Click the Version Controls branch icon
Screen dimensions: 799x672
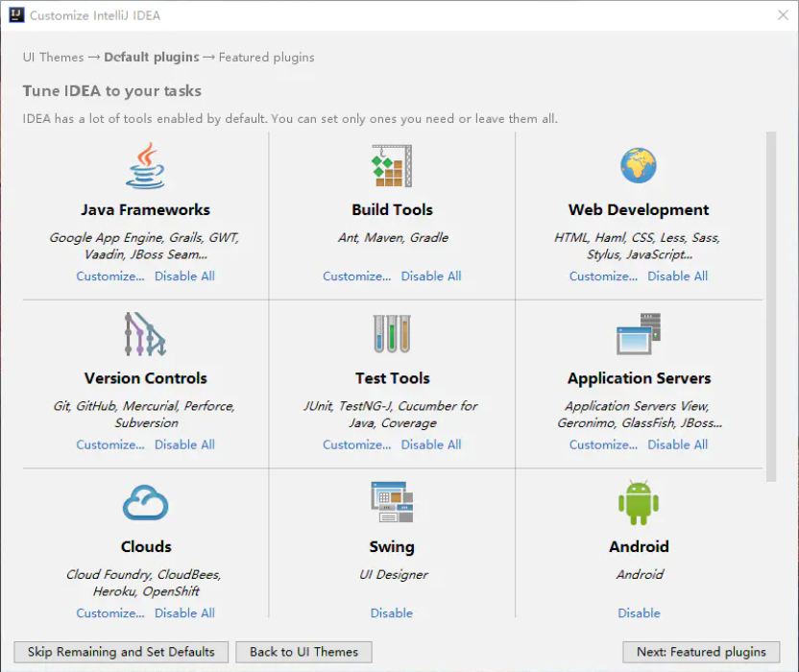tap(146, 334)
